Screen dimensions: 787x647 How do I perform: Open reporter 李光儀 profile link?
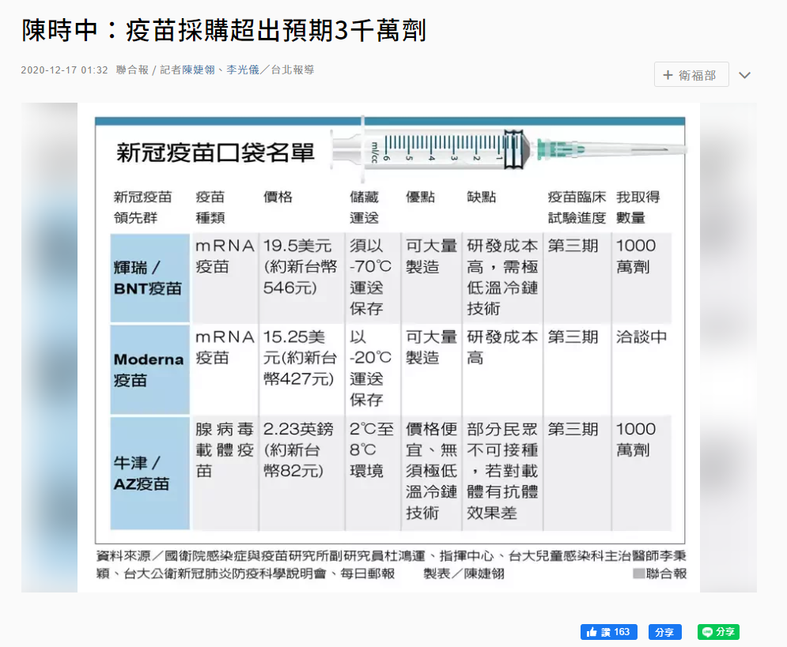tap(242, 70)
